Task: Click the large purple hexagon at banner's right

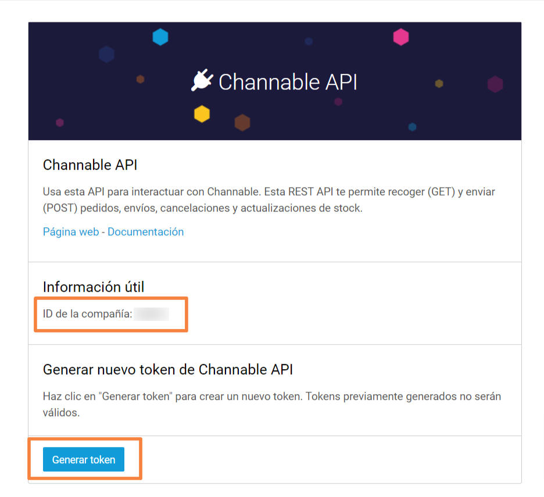Action: pyautogui.click(x=495, y=84)
